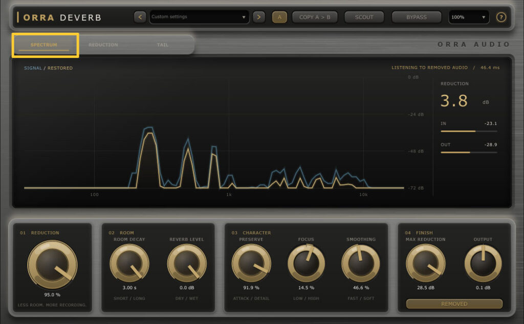Click the IN level meter bar

pos(469,131)
